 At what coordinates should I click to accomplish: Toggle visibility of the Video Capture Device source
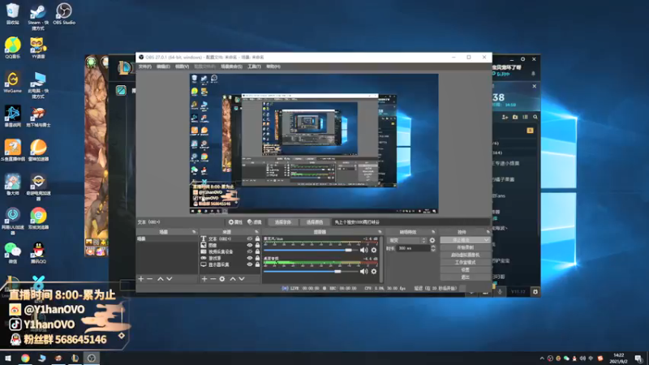[250, 251]
